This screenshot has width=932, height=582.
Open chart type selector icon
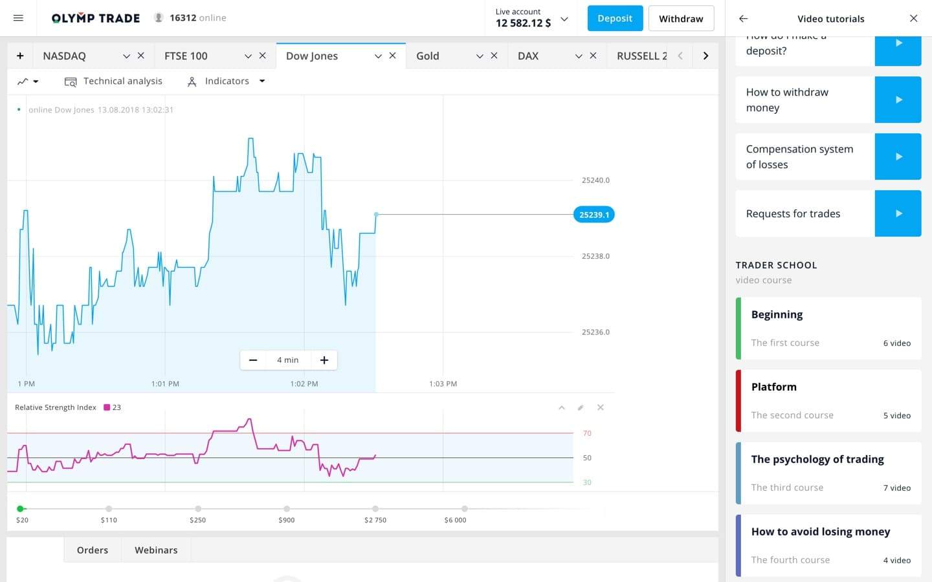click(23, 81)
